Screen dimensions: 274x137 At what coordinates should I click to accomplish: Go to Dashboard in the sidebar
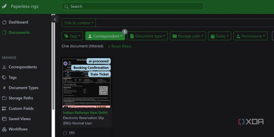pyautogui.click(x=18, y=22)
